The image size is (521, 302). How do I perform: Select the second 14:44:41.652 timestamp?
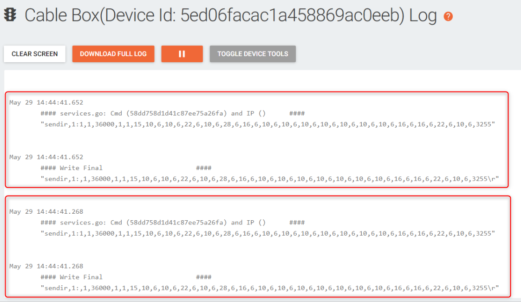pos(46,157)
